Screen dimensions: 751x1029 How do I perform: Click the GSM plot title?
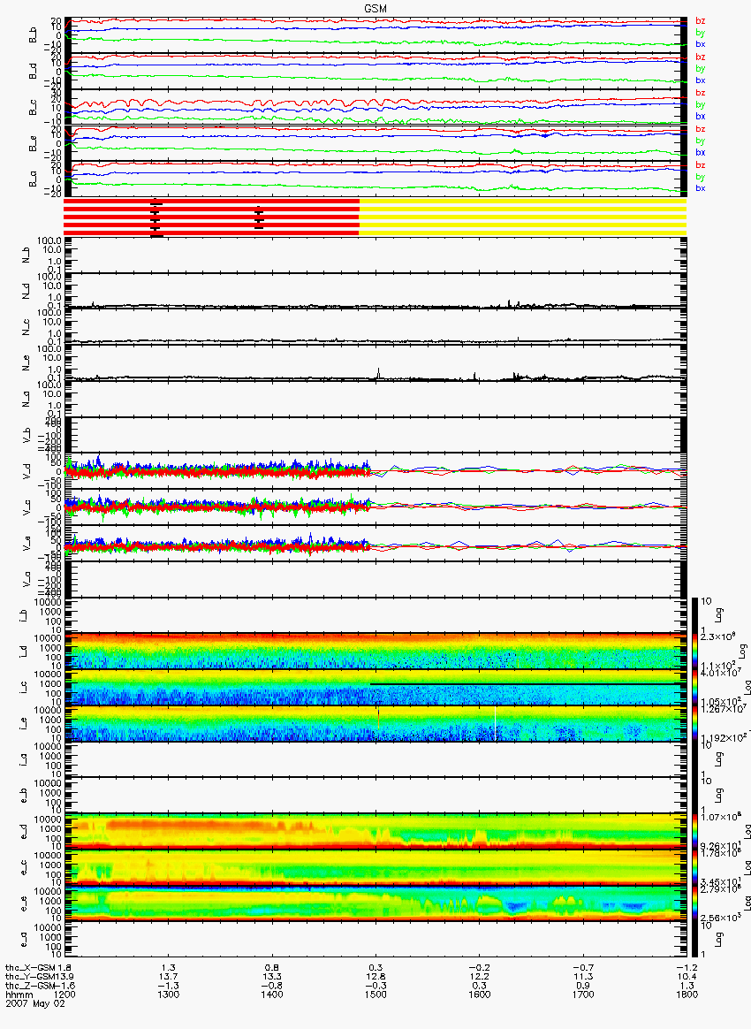coord(375,7)
